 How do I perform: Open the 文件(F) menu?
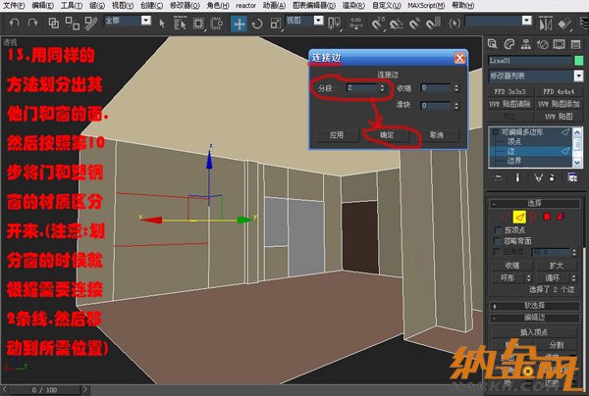tap(14, 5)
